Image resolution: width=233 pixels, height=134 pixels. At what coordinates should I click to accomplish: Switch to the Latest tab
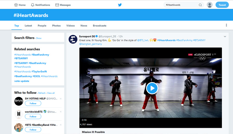[x=28, y=26]
